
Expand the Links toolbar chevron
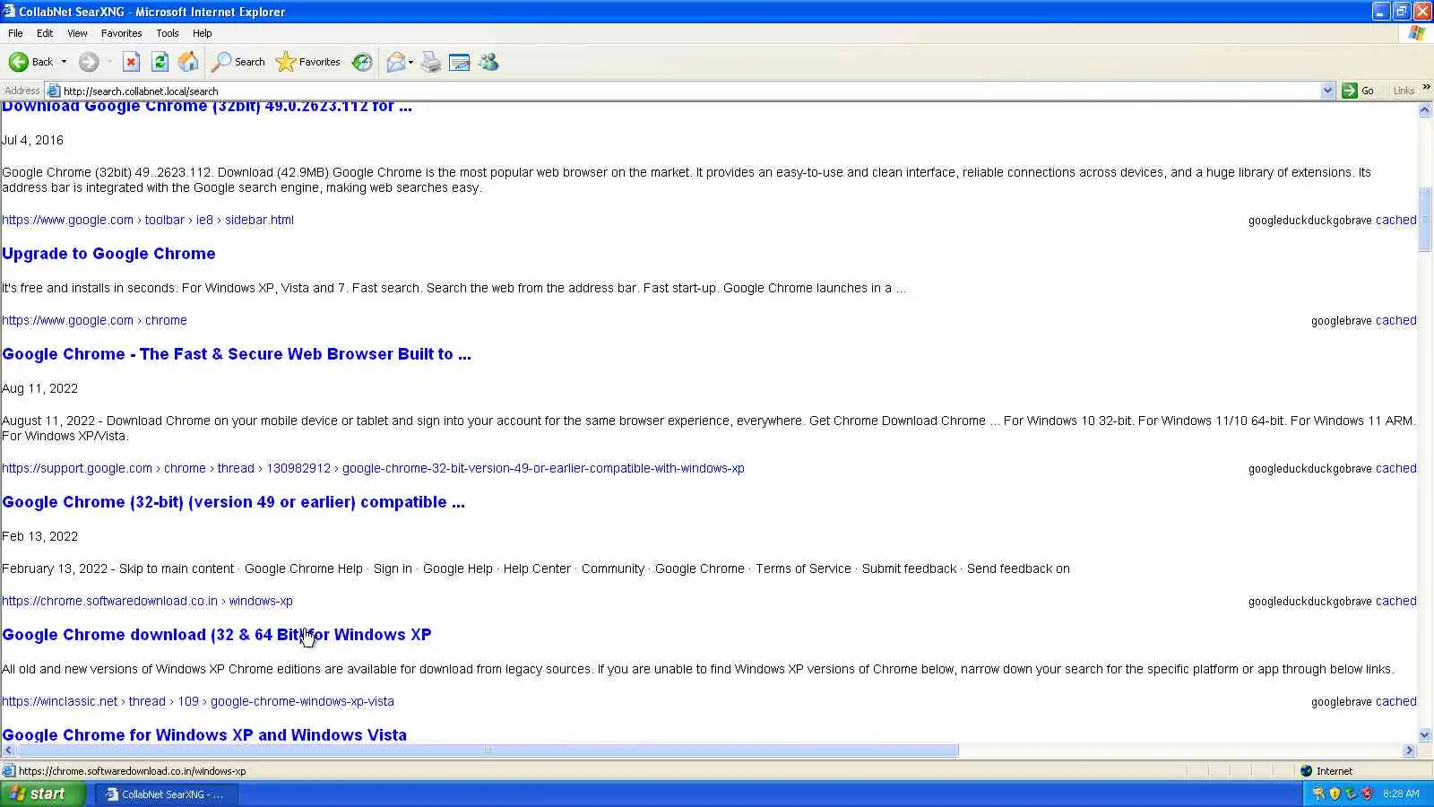tap(1426, 88)
